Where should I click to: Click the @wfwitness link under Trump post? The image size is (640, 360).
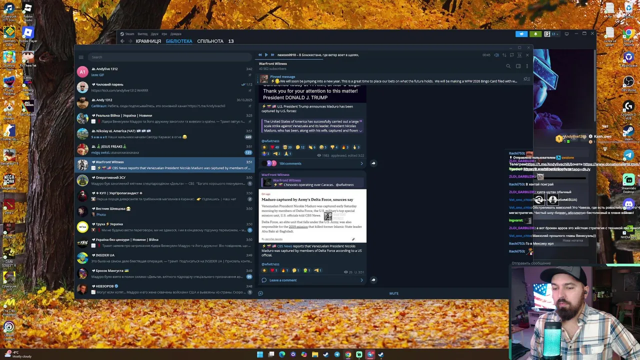point(270,141)
